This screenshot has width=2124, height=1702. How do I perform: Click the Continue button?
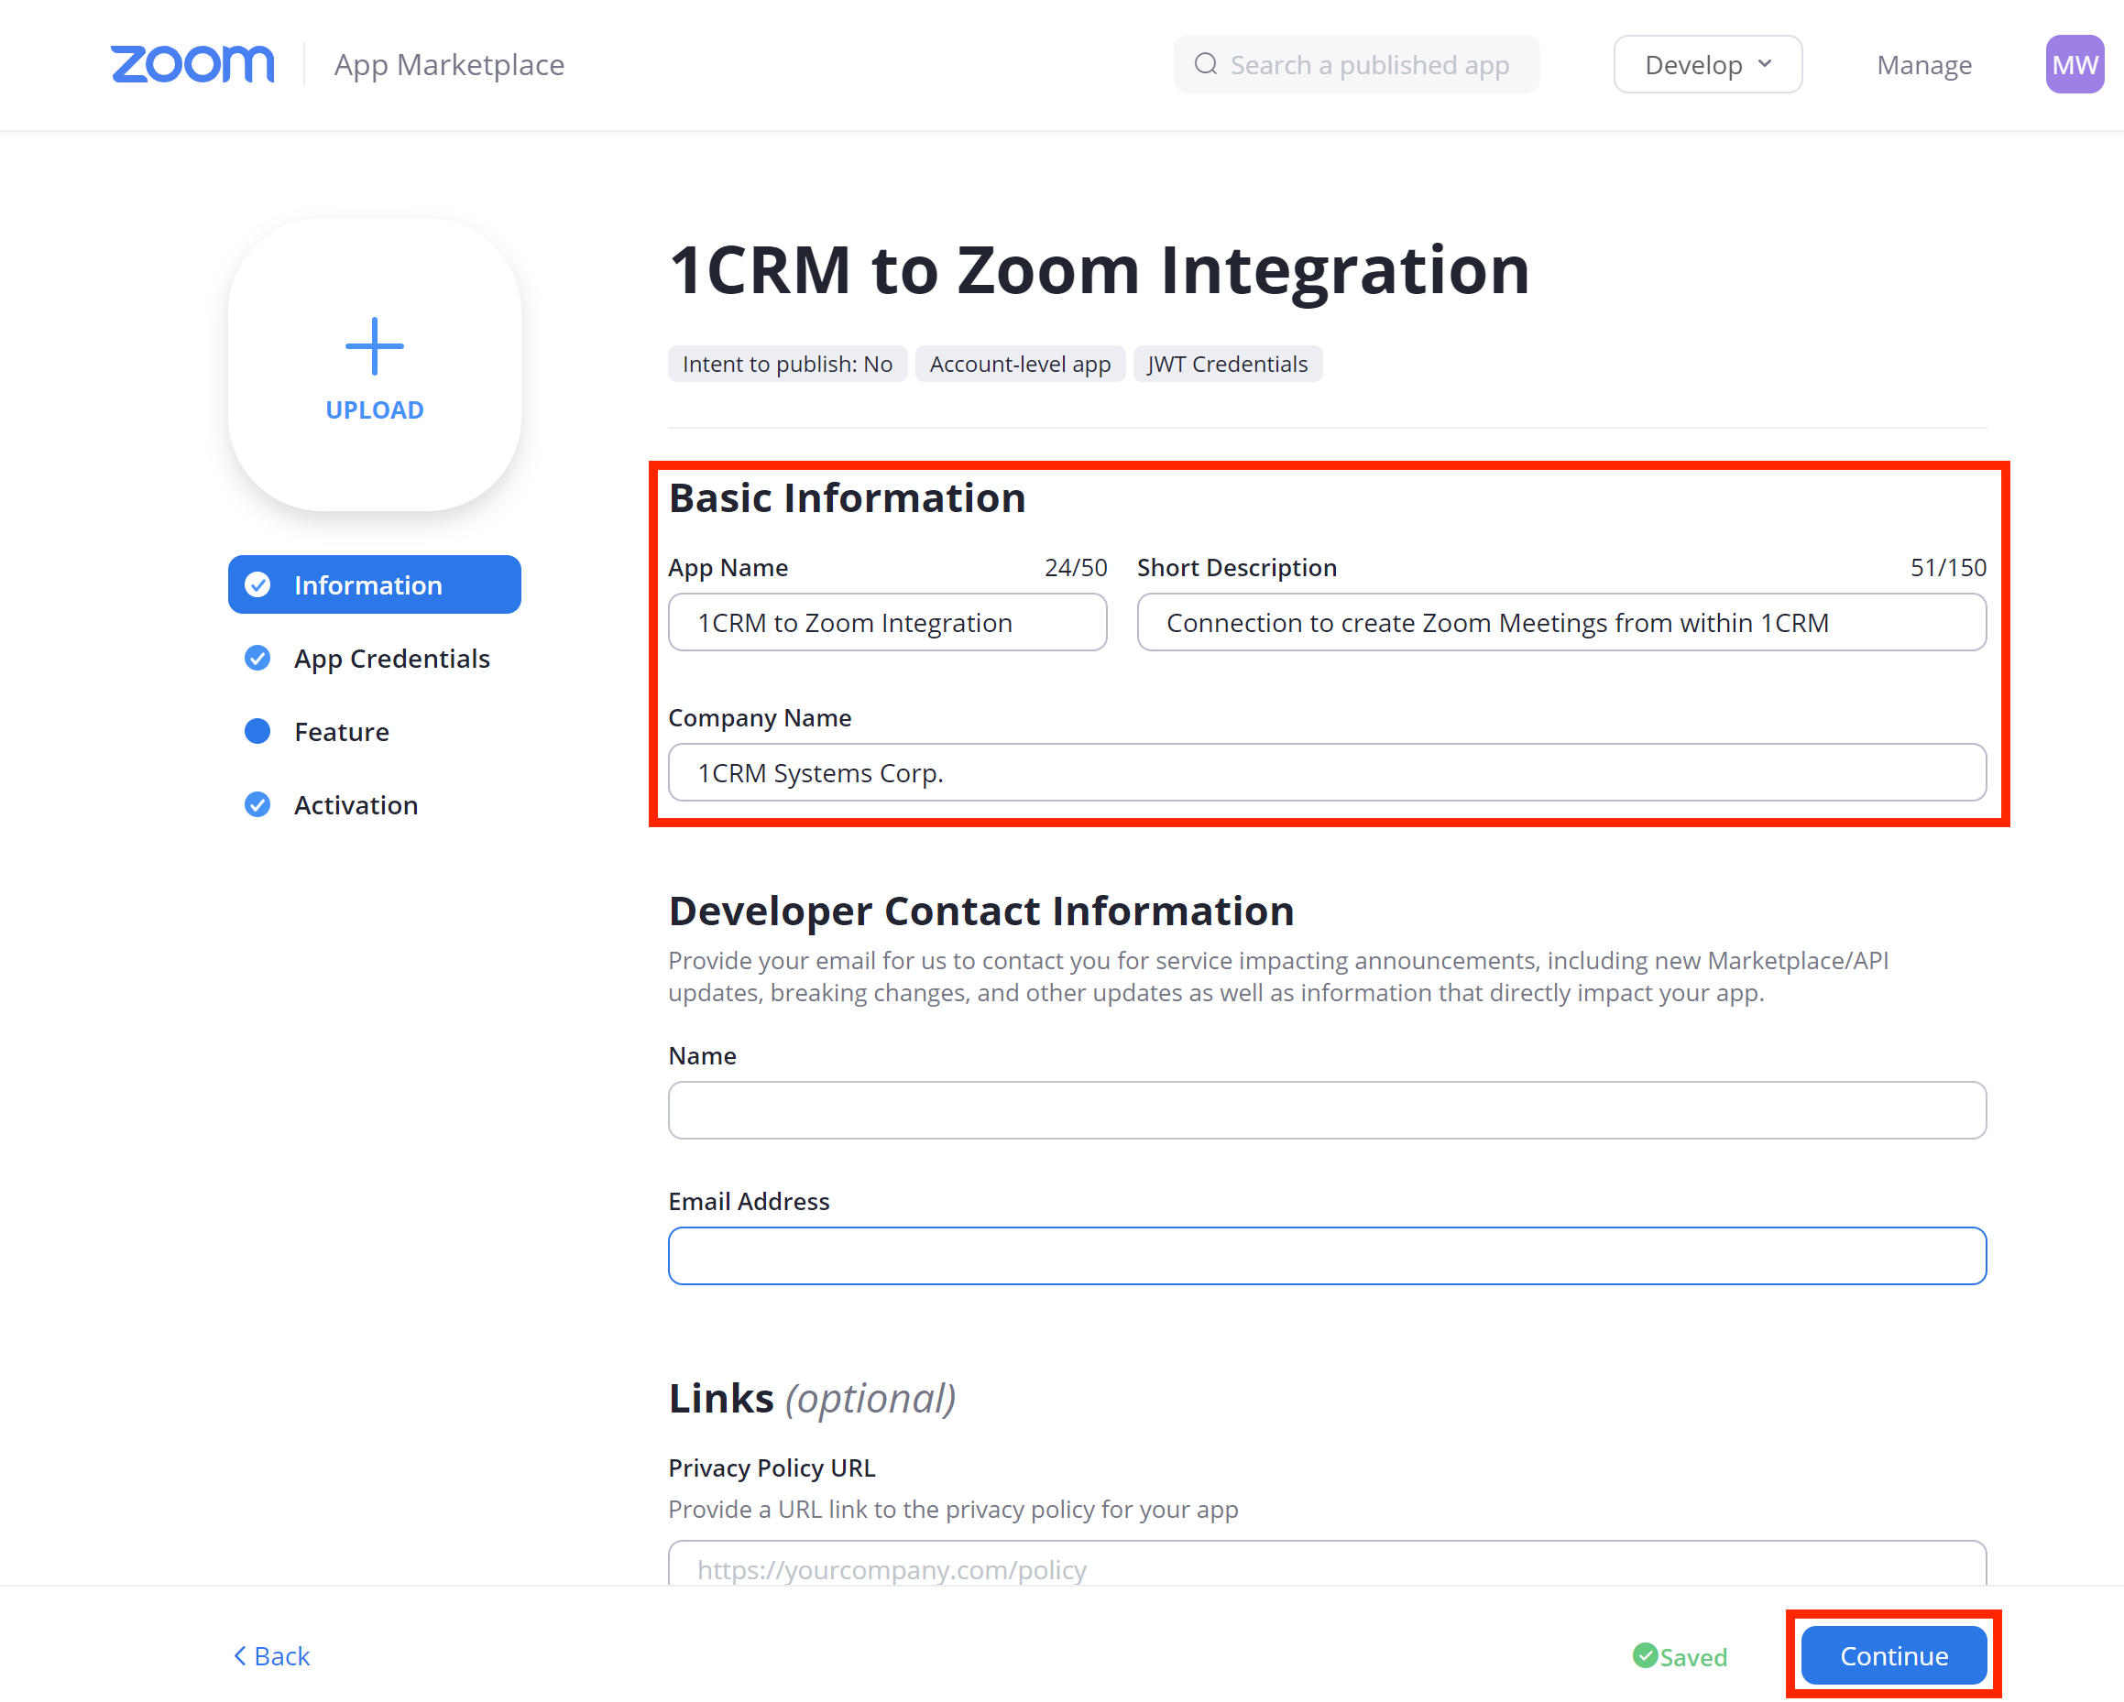coord(1893,1655)
